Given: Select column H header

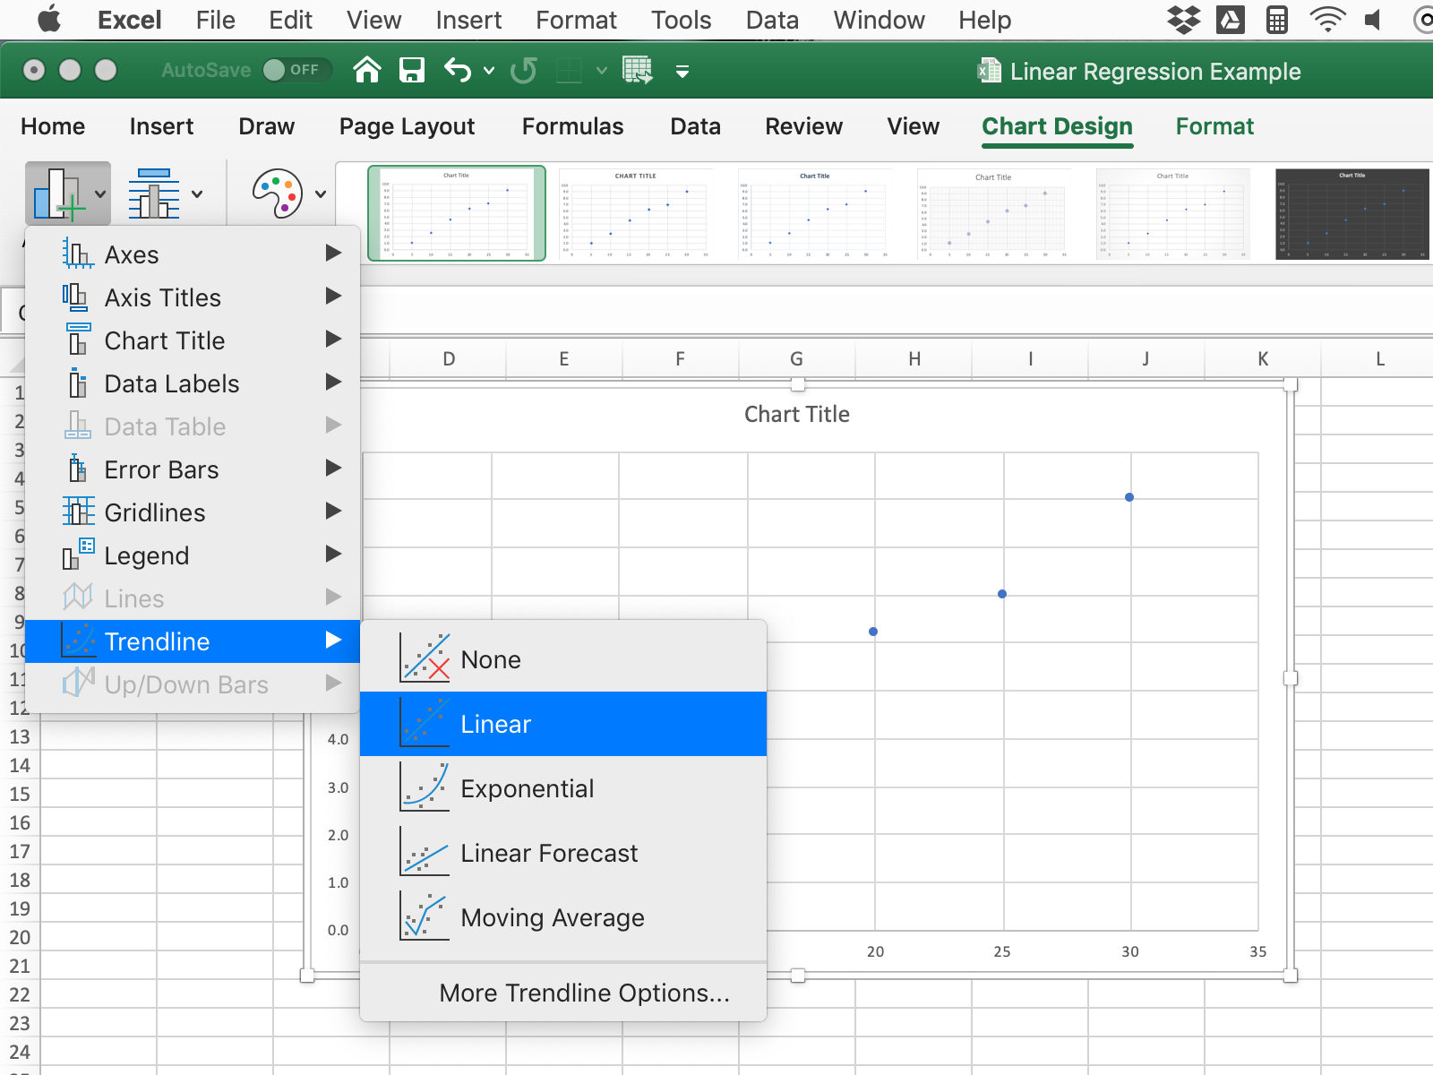Looking at the screenshot, I should [914, 359].
